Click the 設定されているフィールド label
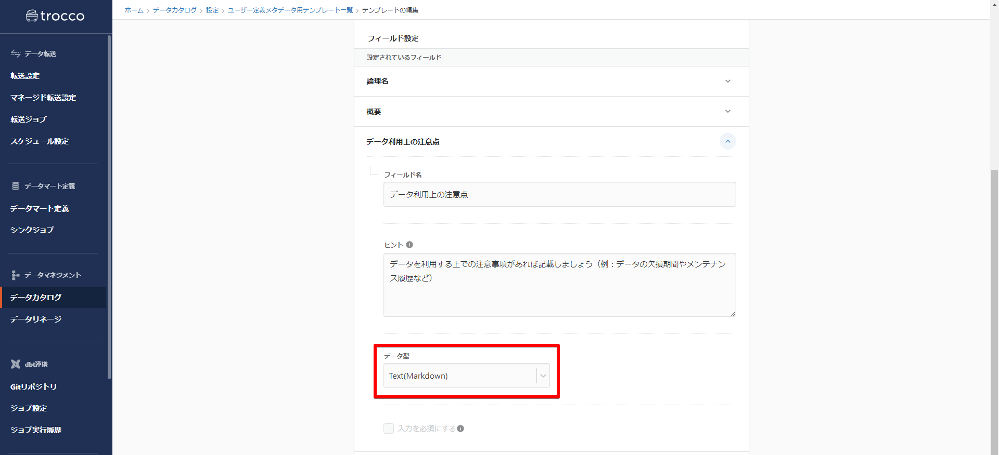Screen dimensions: 999x455 coord(404,58)
